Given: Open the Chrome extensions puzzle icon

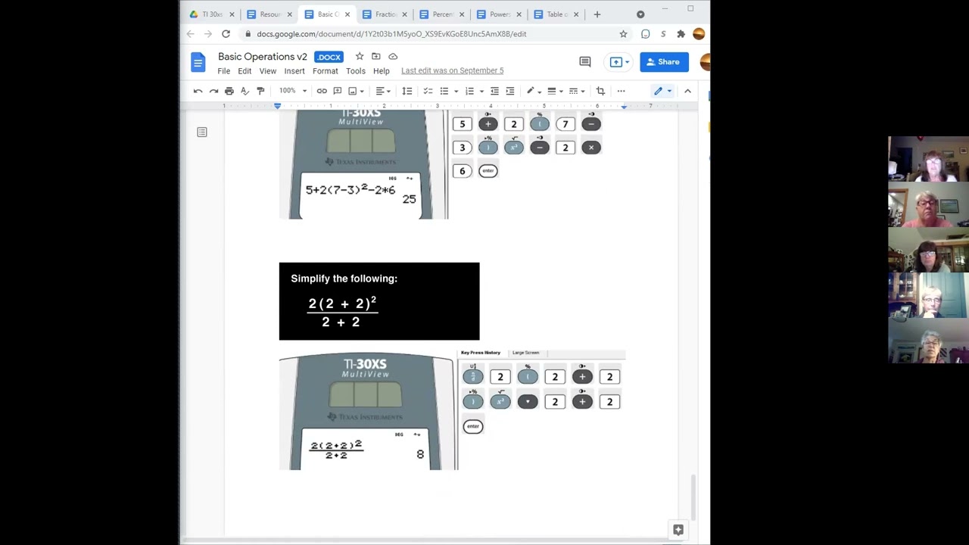Looking at the screenshot, I should [681, 34].
